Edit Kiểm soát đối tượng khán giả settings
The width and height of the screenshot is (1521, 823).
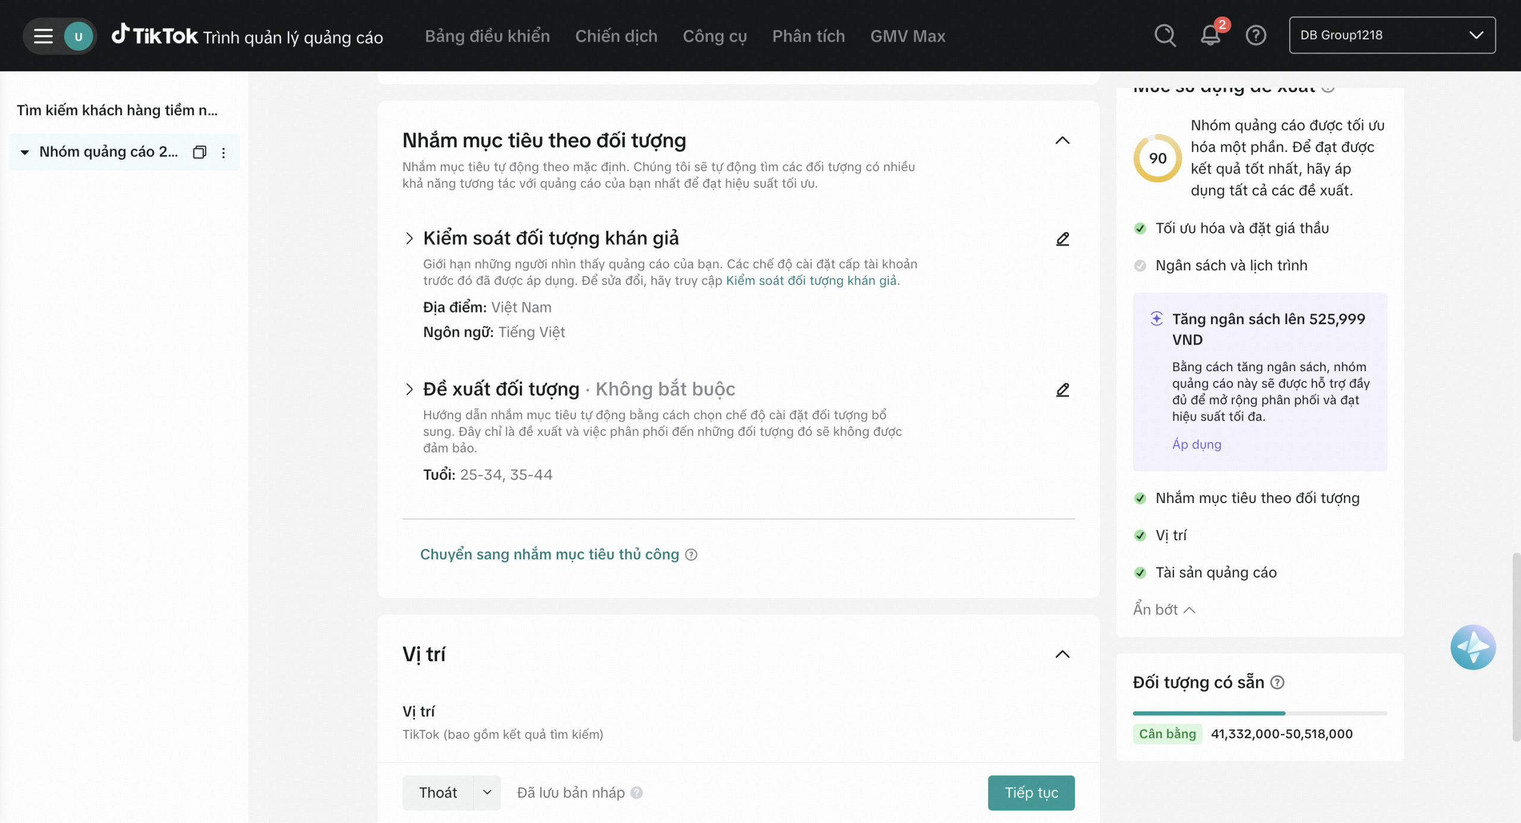(x=1062, y=239)
